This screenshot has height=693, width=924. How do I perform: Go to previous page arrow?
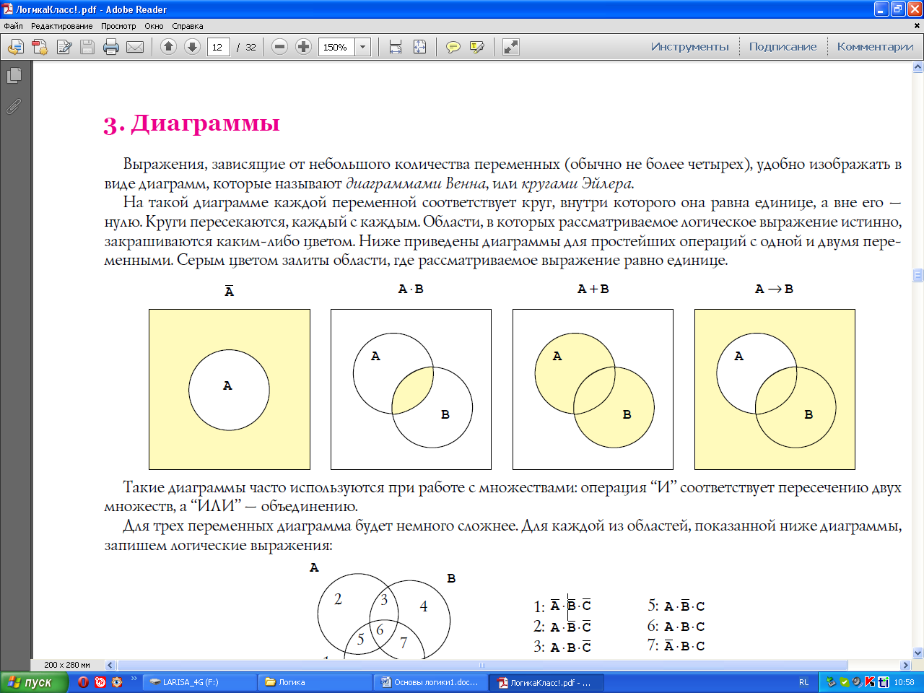tap(168, 47)
